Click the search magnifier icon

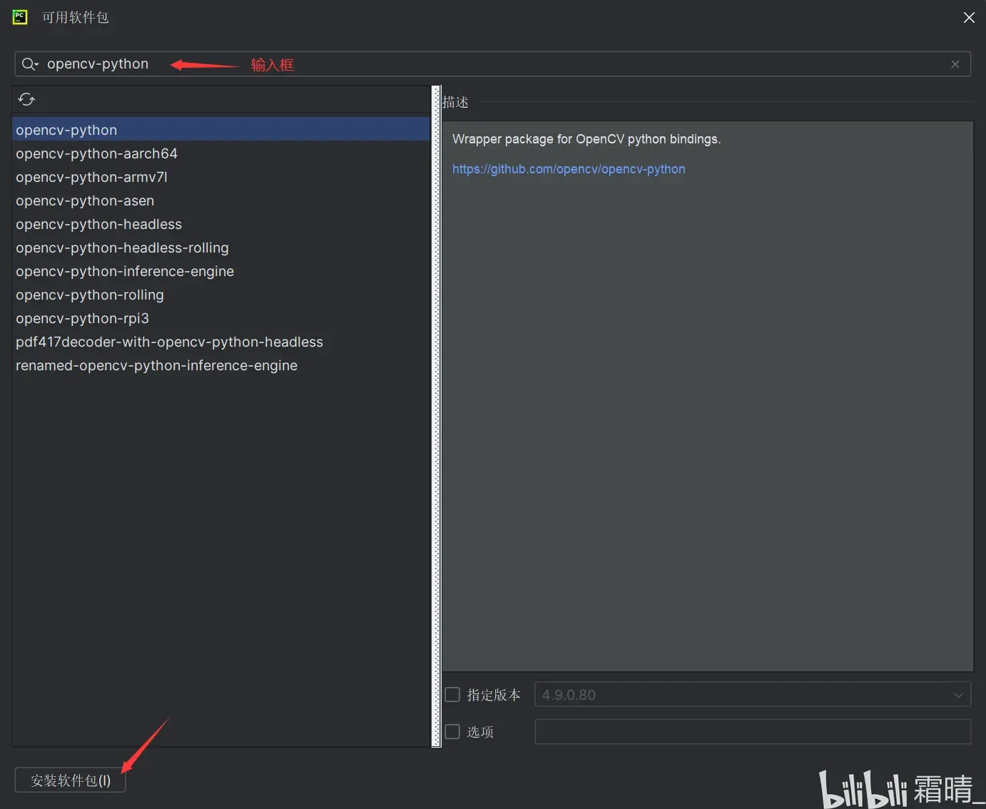(x=29, y=64)
